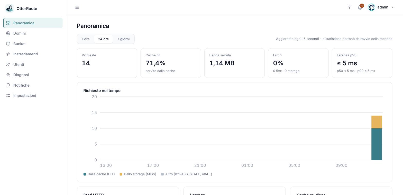Open help via question mark icon
403x195 pixels.
(x=349, y=7)
